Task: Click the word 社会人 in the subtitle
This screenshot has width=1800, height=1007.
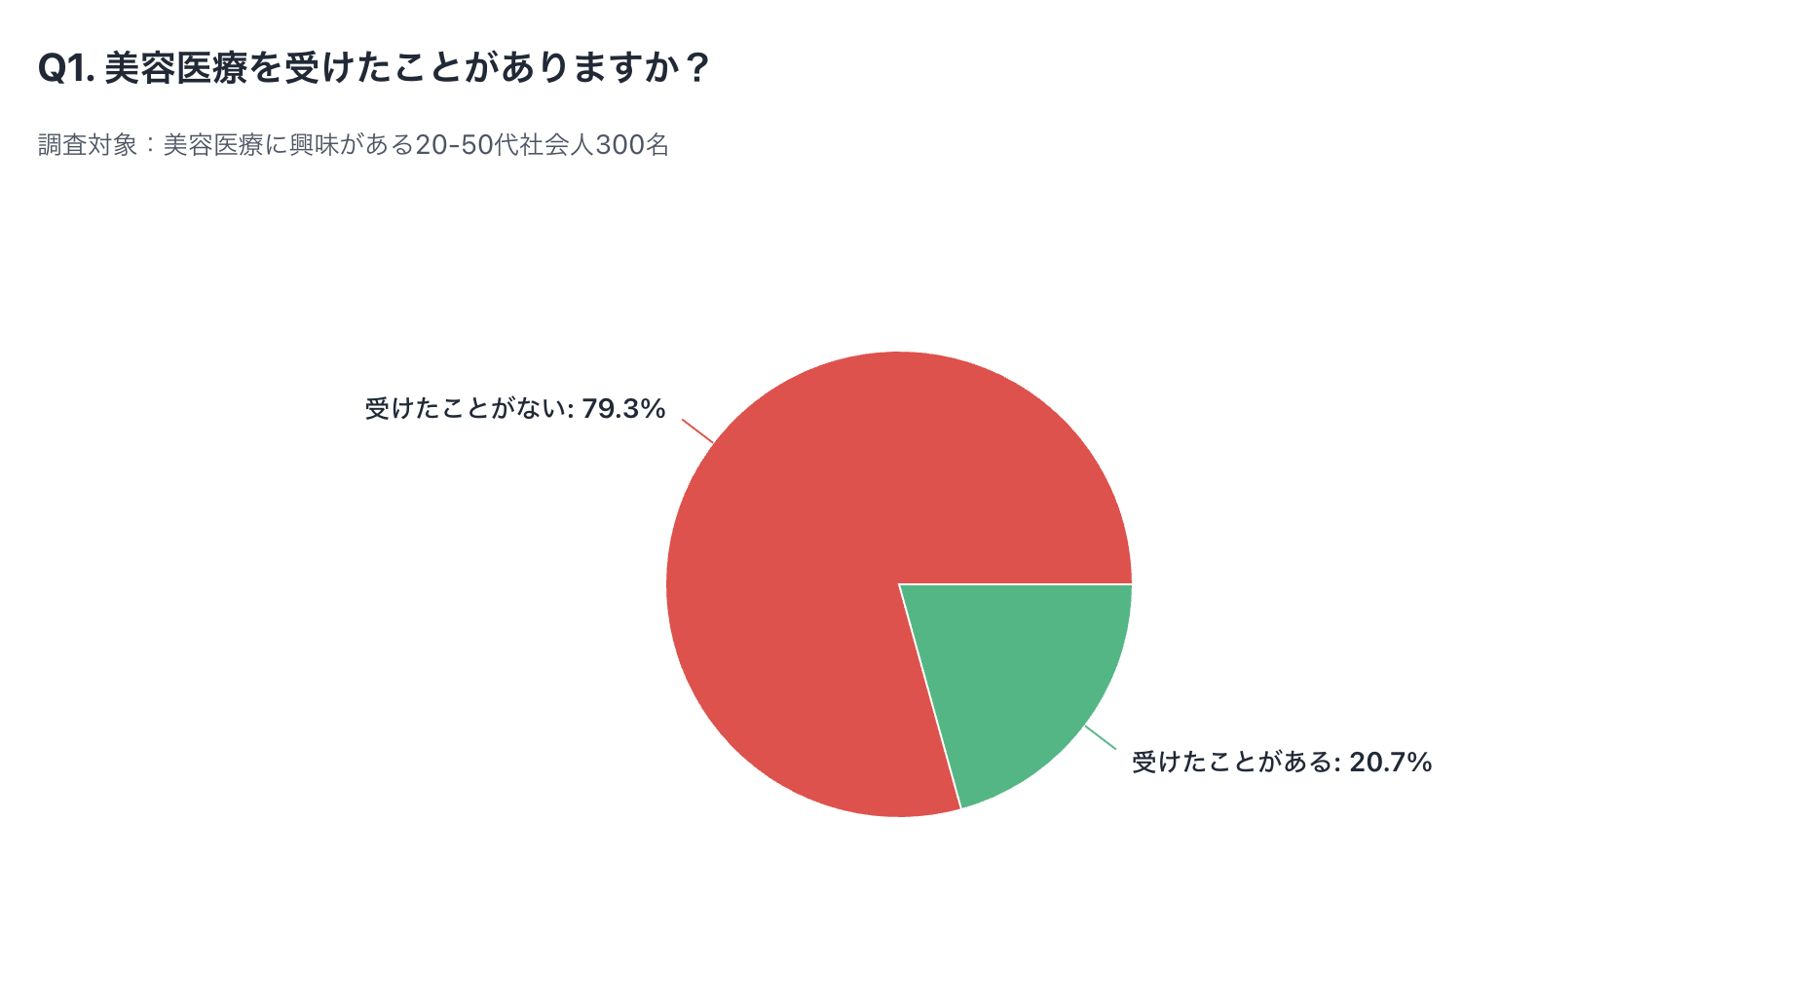Action: coord(555,145)
